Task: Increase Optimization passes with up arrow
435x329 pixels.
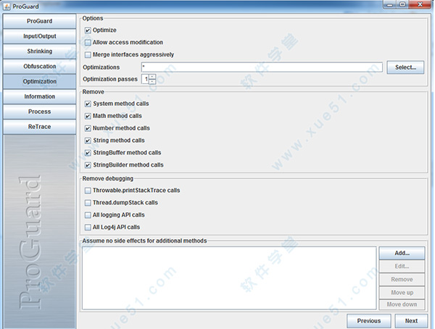Action: coord(152,76)
